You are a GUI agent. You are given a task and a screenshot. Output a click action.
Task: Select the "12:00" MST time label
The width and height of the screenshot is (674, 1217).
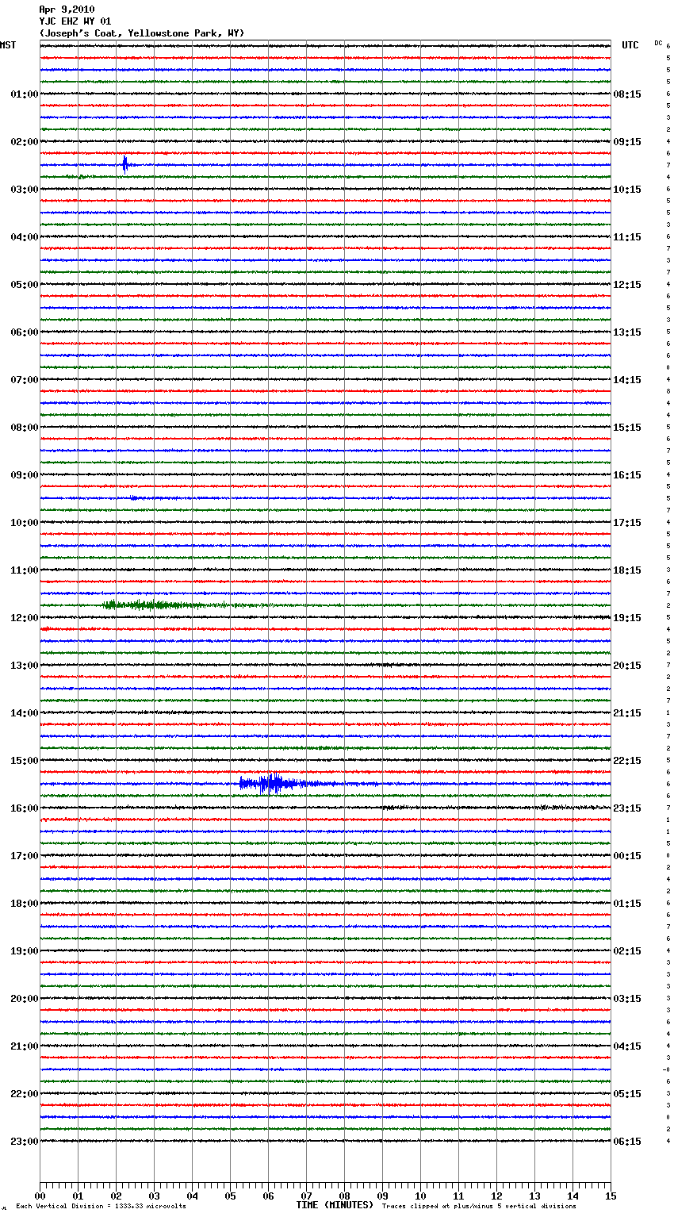coord(25,618)
